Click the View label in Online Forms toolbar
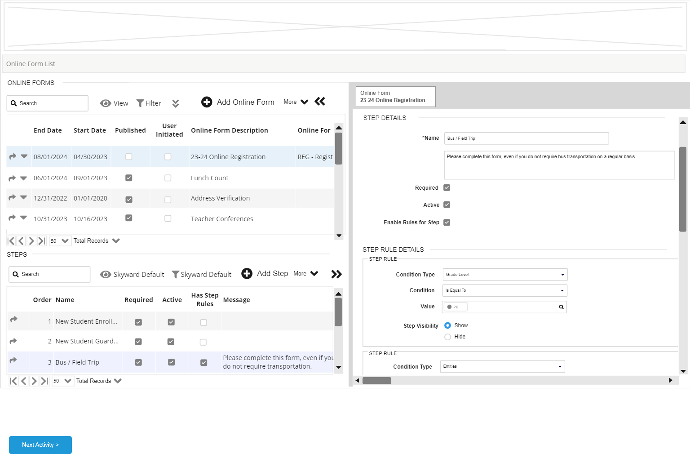 coord(121,103)
